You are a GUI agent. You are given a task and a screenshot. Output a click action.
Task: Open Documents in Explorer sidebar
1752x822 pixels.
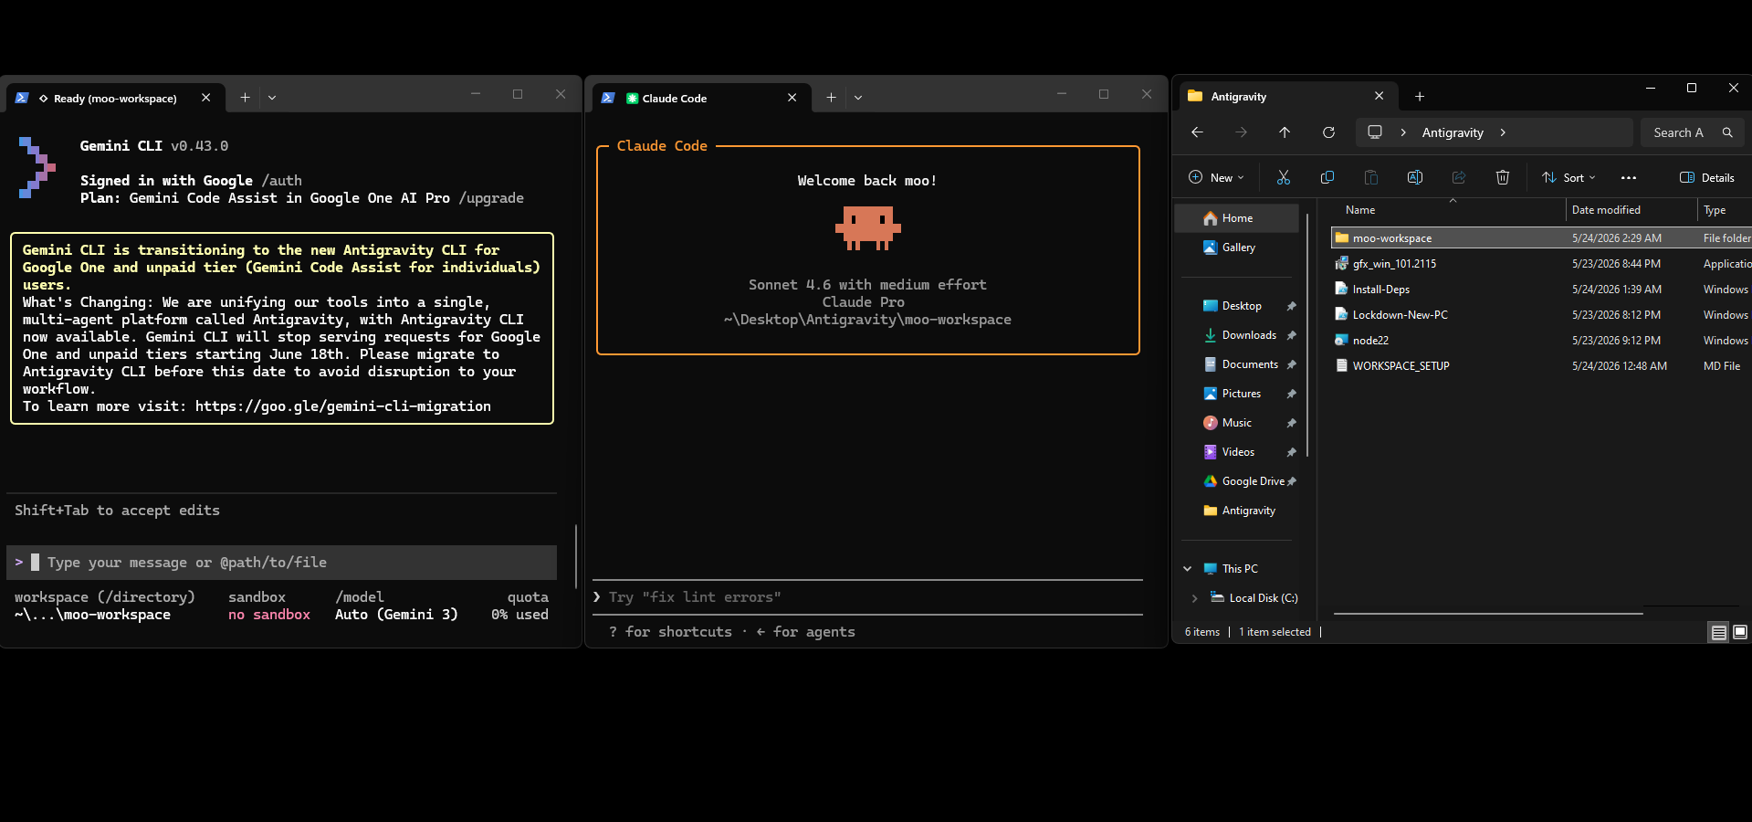1250,364
